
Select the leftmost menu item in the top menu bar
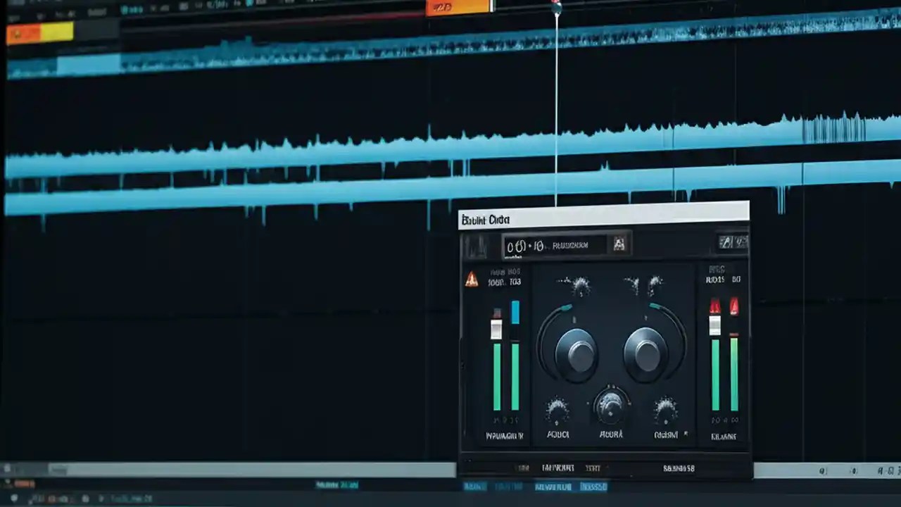14,4
